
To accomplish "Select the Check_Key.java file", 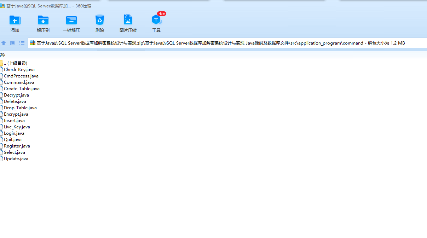I will click(x=19, y=70).
